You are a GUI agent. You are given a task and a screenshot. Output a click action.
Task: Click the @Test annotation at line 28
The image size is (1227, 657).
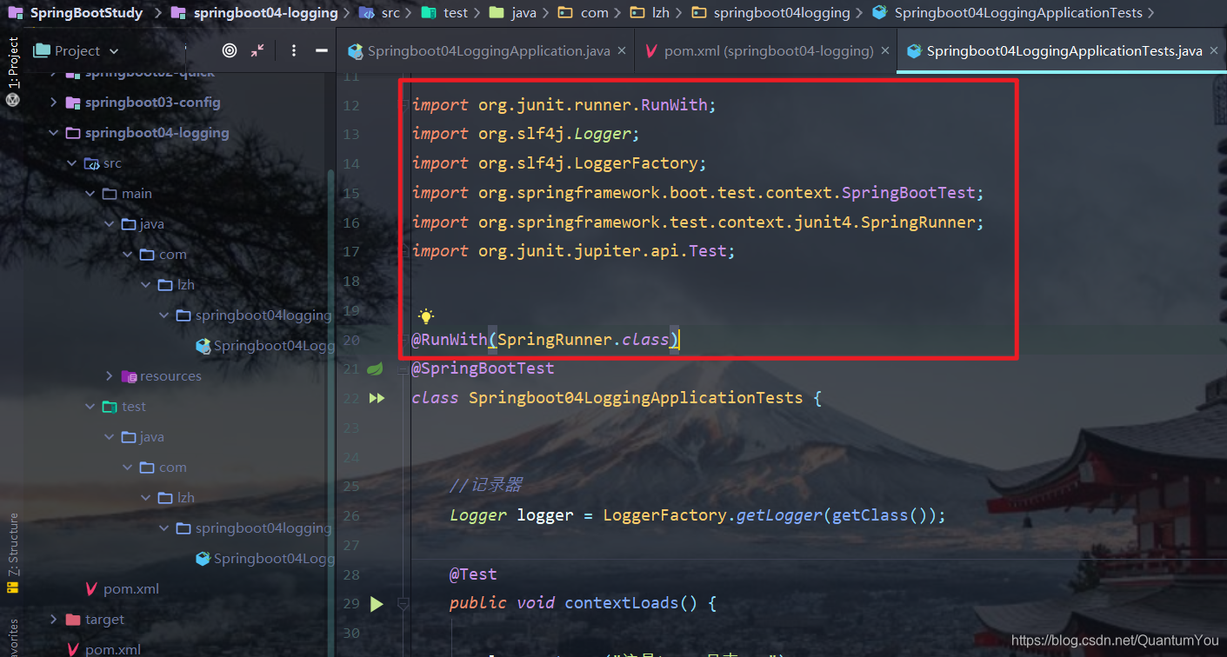473,574
